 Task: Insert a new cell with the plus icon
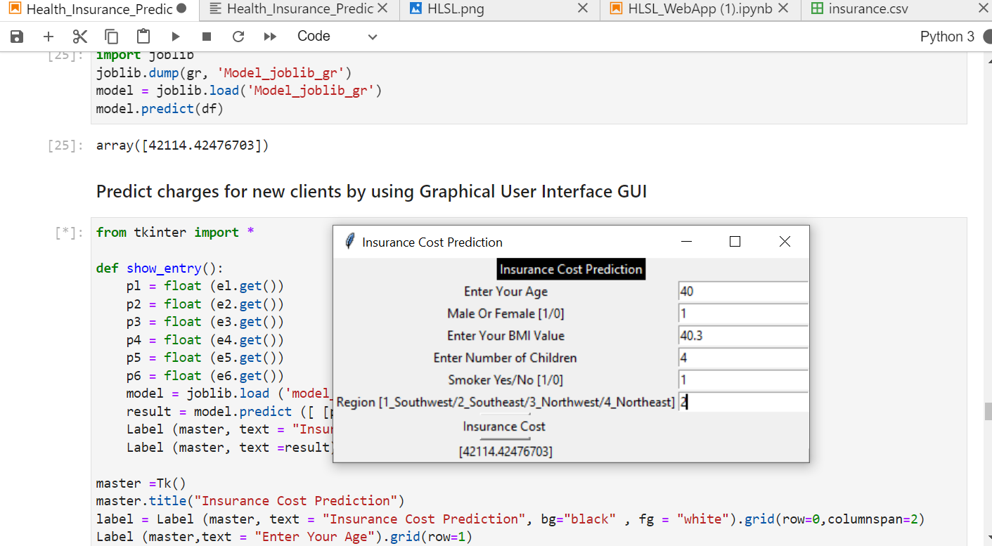pyautogui.click(x=48, y=36)
